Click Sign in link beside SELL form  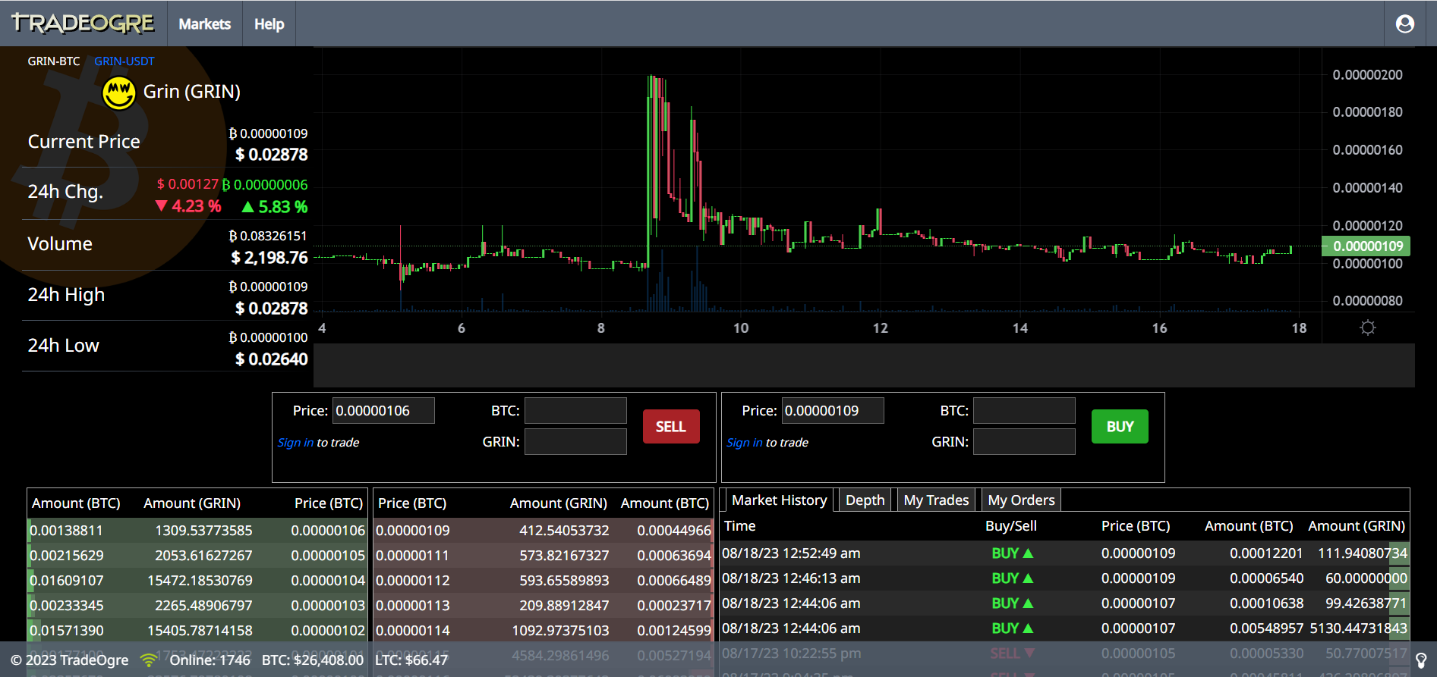click(295, 443)
